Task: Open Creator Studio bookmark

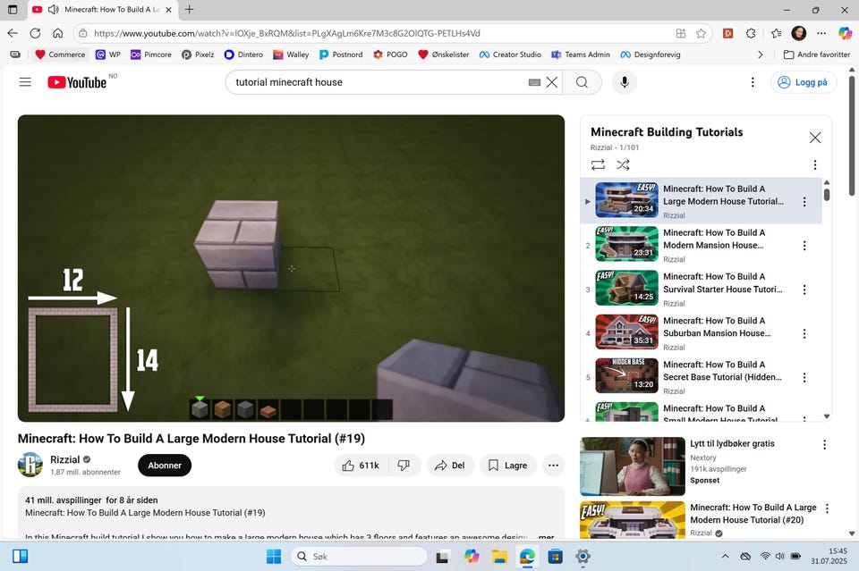Action: (510, 55)
